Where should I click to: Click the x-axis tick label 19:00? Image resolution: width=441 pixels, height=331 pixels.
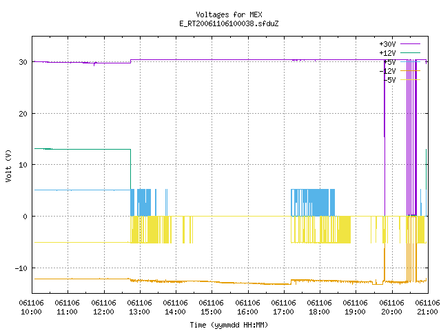tap(356, 312)
